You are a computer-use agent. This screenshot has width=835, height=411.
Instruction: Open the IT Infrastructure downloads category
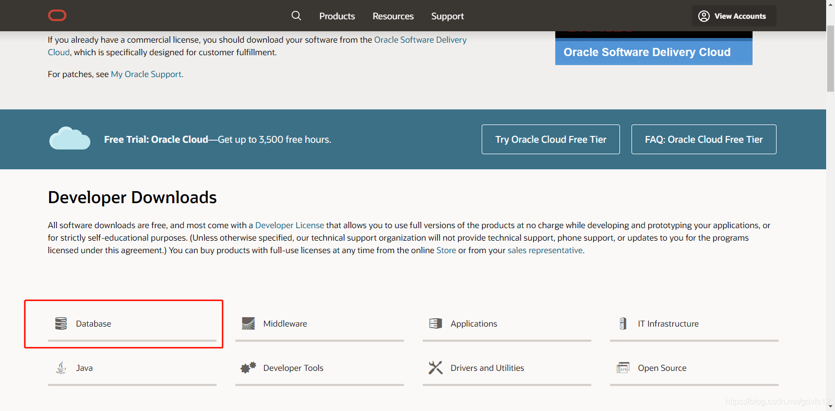[x=694, y=323]
